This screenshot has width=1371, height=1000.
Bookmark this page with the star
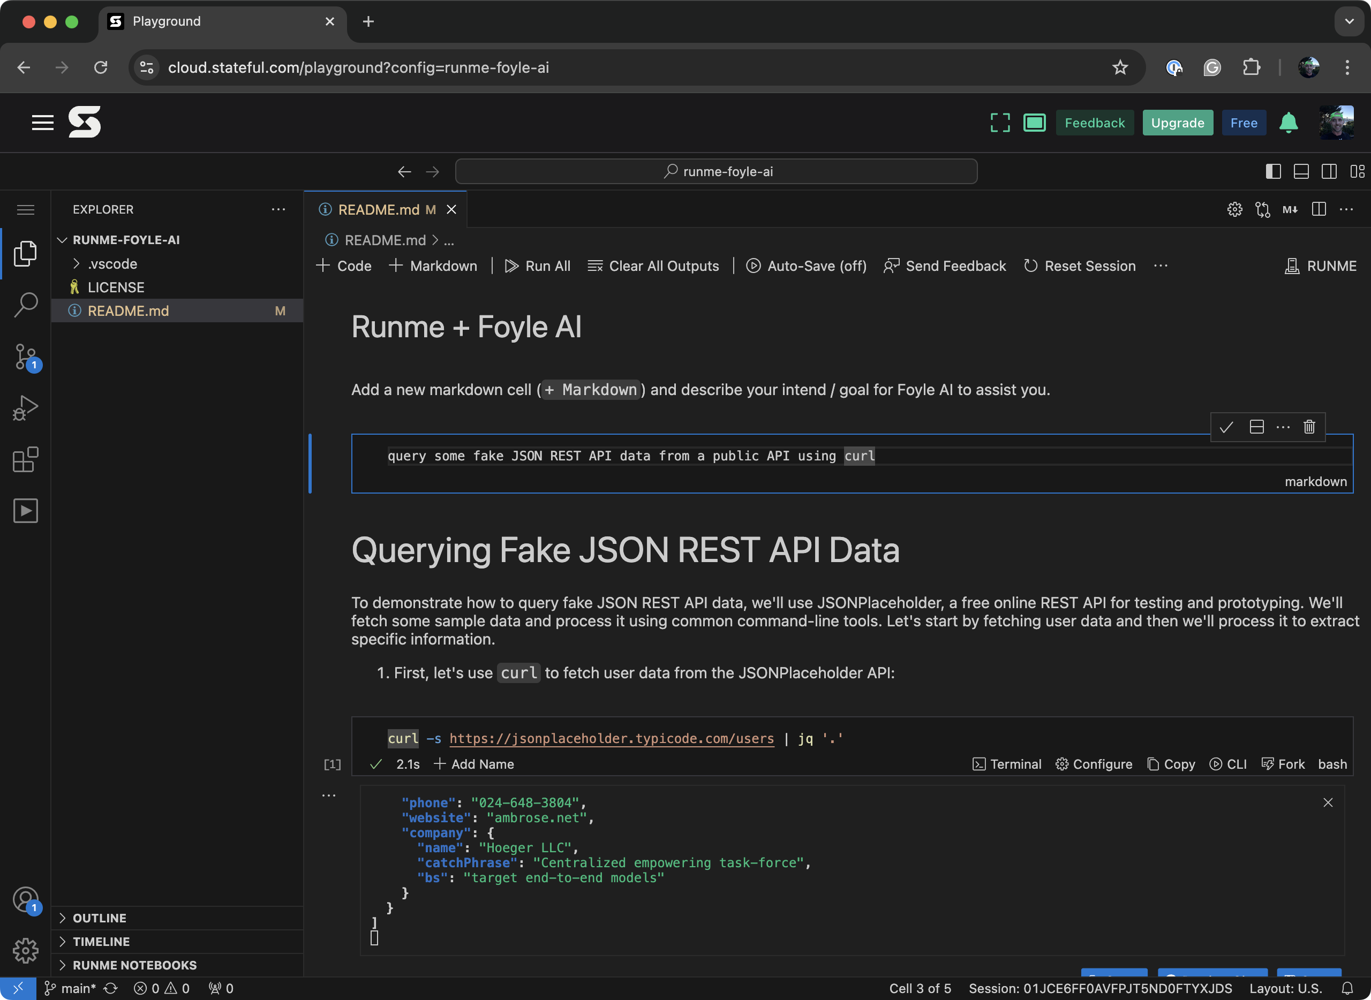(1120, 67)
